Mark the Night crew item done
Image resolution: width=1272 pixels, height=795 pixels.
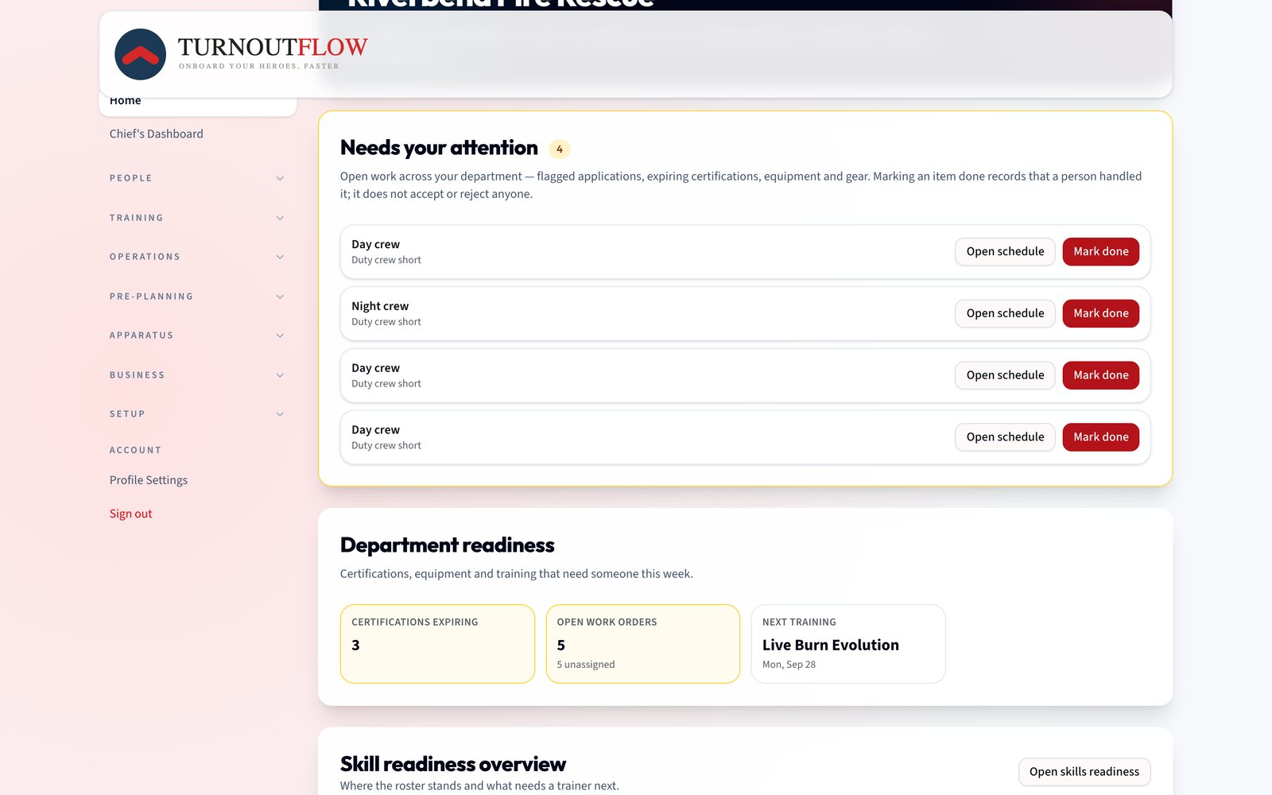click(x=1101, y=313)
